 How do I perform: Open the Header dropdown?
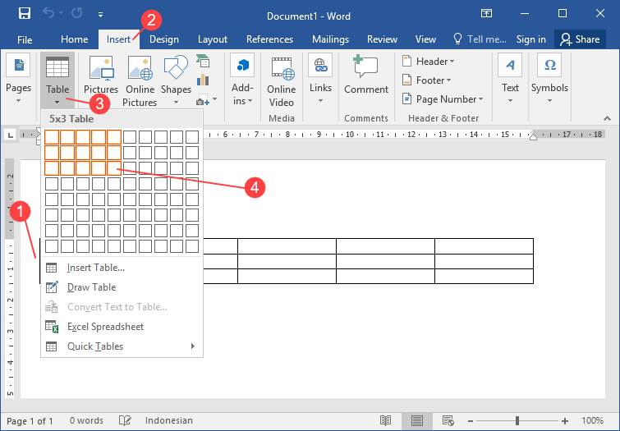tap(429, 62)
